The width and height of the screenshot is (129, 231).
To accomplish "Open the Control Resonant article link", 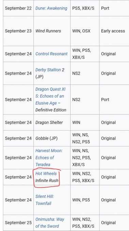I will click(51, 54).
